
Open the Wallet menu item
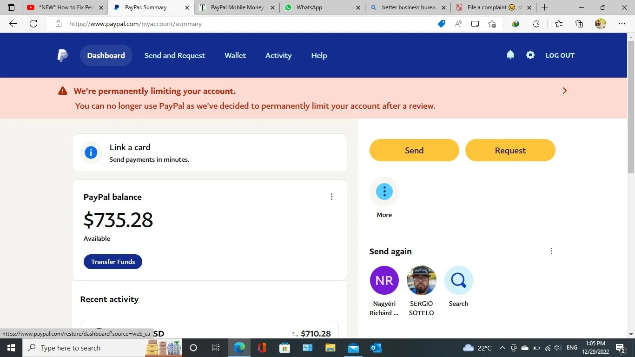click(x=235, y=55)
